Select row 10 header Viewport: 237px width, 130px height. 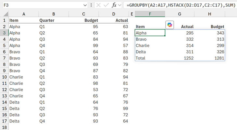(x=4, y=77)
